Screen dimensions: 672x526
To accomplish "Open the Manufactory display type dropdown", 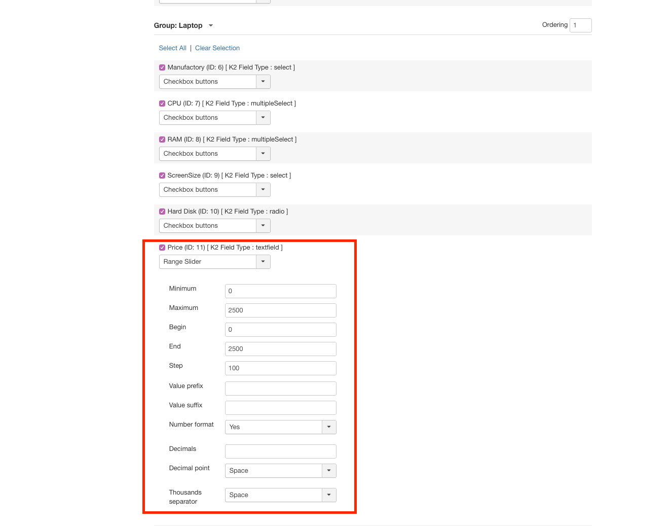I will 214,82.
